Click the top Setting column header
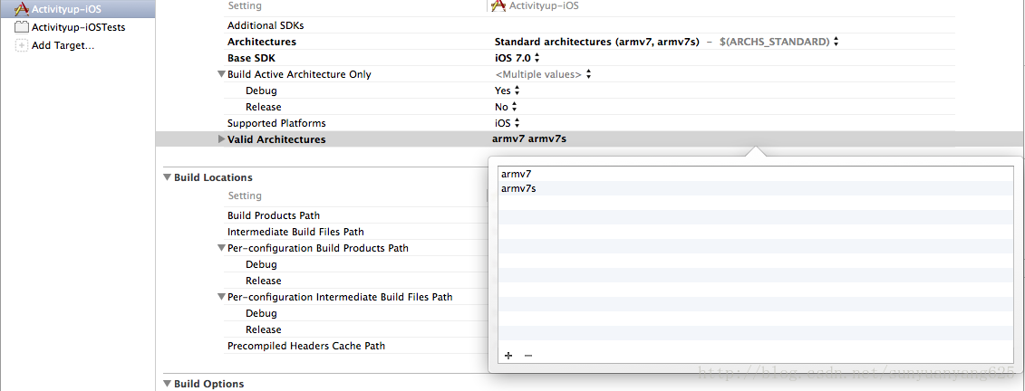The image size is (1025, 391). [245, 5]
